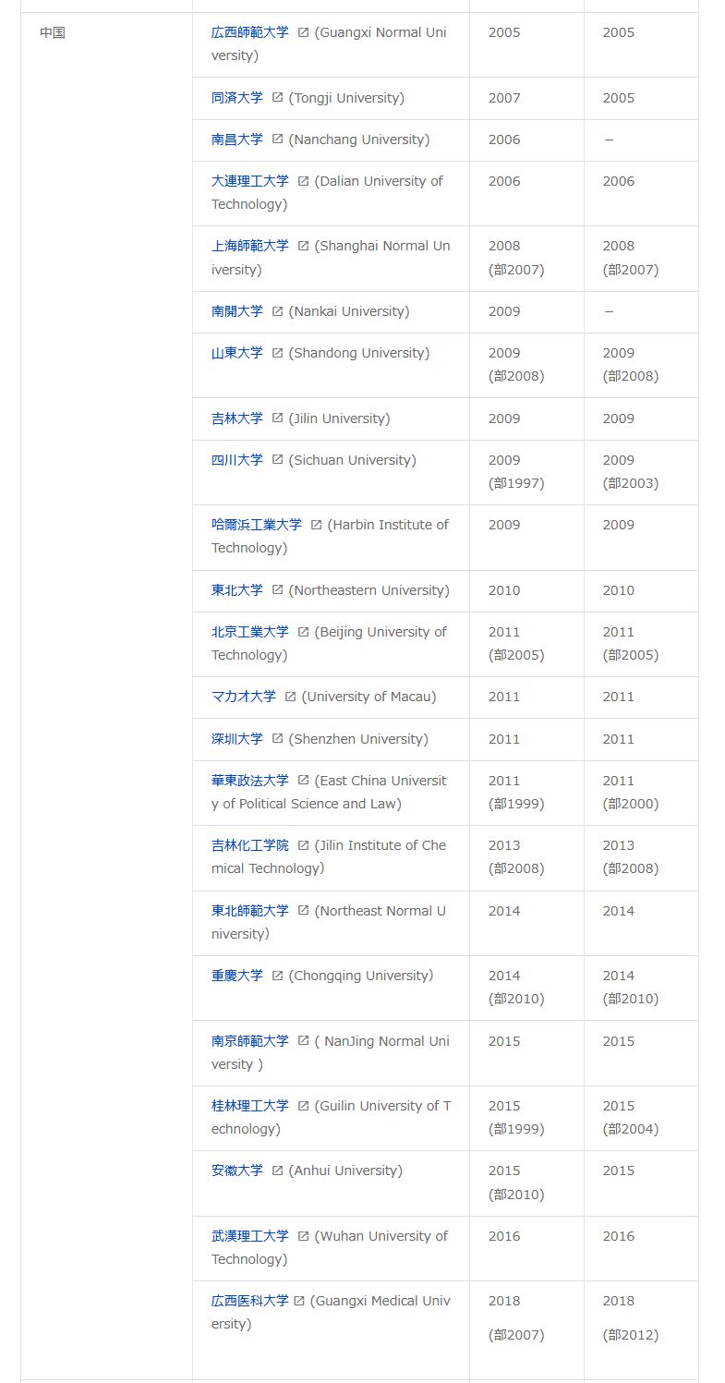Select the text (Anhui University)
Screen dimensions: 725x1383
pos(346,1171)
